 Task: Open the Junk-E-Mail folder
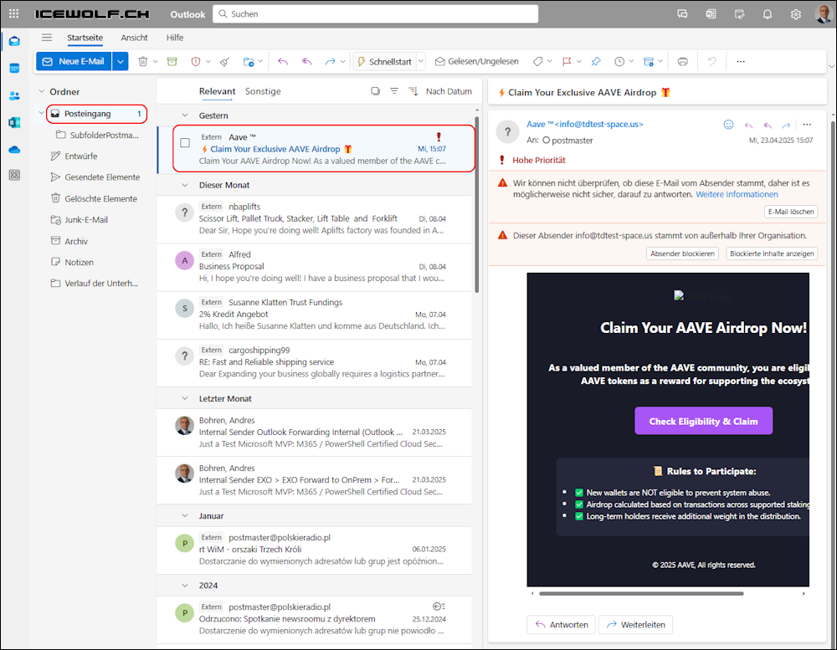86,220
